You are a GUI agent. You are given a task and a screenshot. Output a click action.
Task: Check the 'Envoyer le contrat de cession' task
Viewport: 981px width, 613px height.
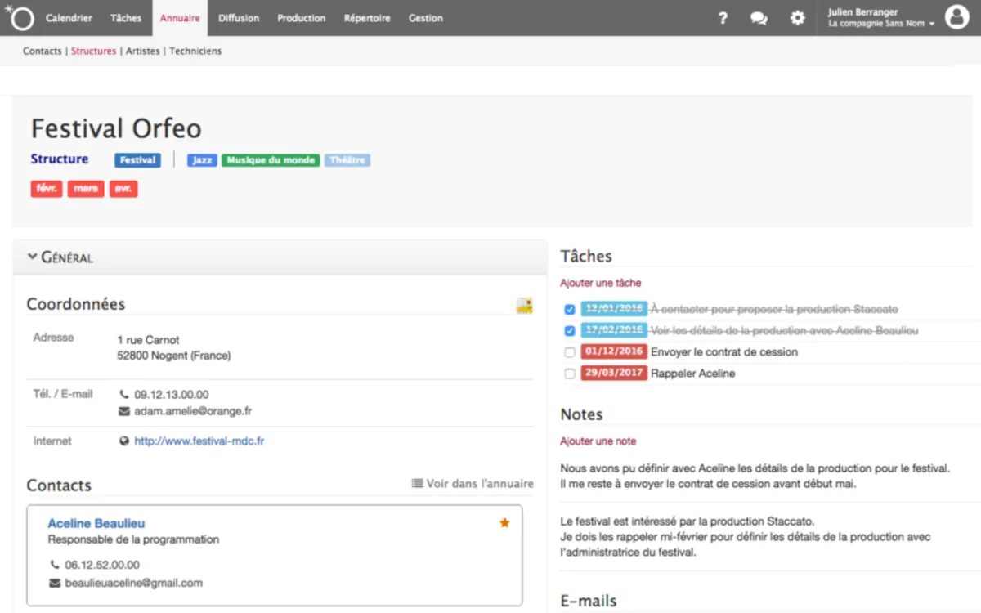[570, 352]
